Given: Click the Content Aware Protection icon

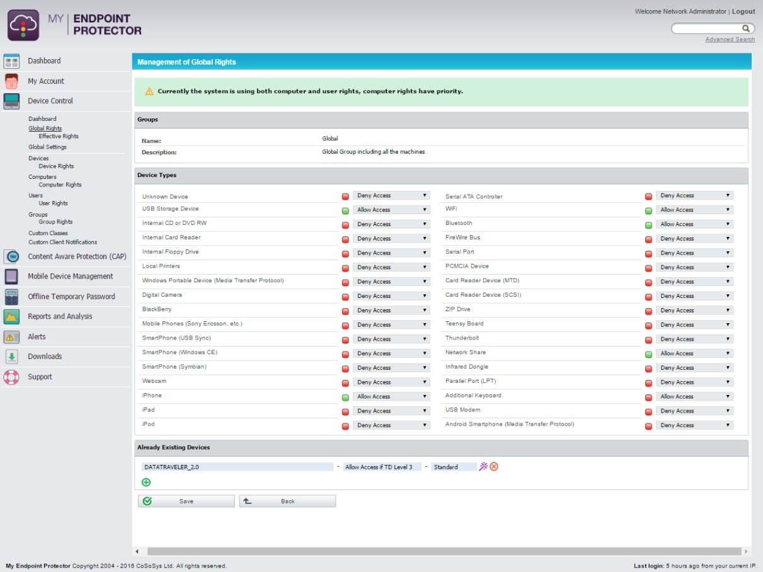Looking at the screenshot, I should pyautogui.click(x=11, y=256).
